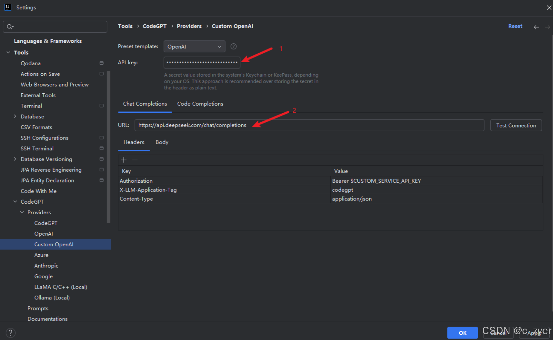Screen dimensions: 553x340
Task: Click the settings search field
Action: click(x=55, y=27)
